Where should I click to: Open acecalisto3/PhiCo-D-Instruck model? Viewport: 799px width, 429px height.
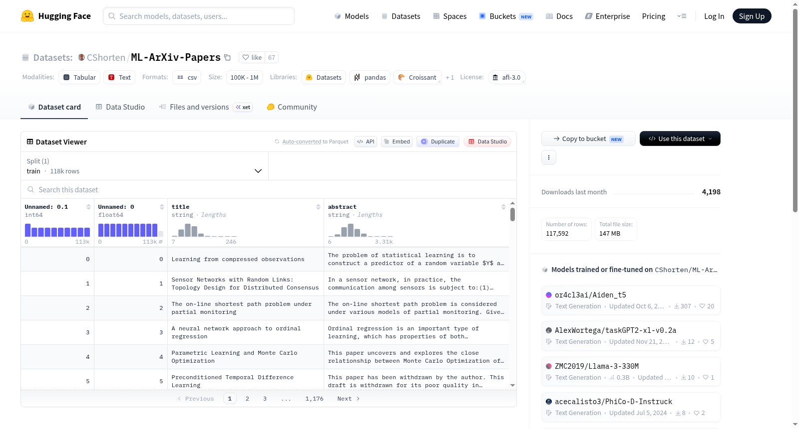point(631,407)
